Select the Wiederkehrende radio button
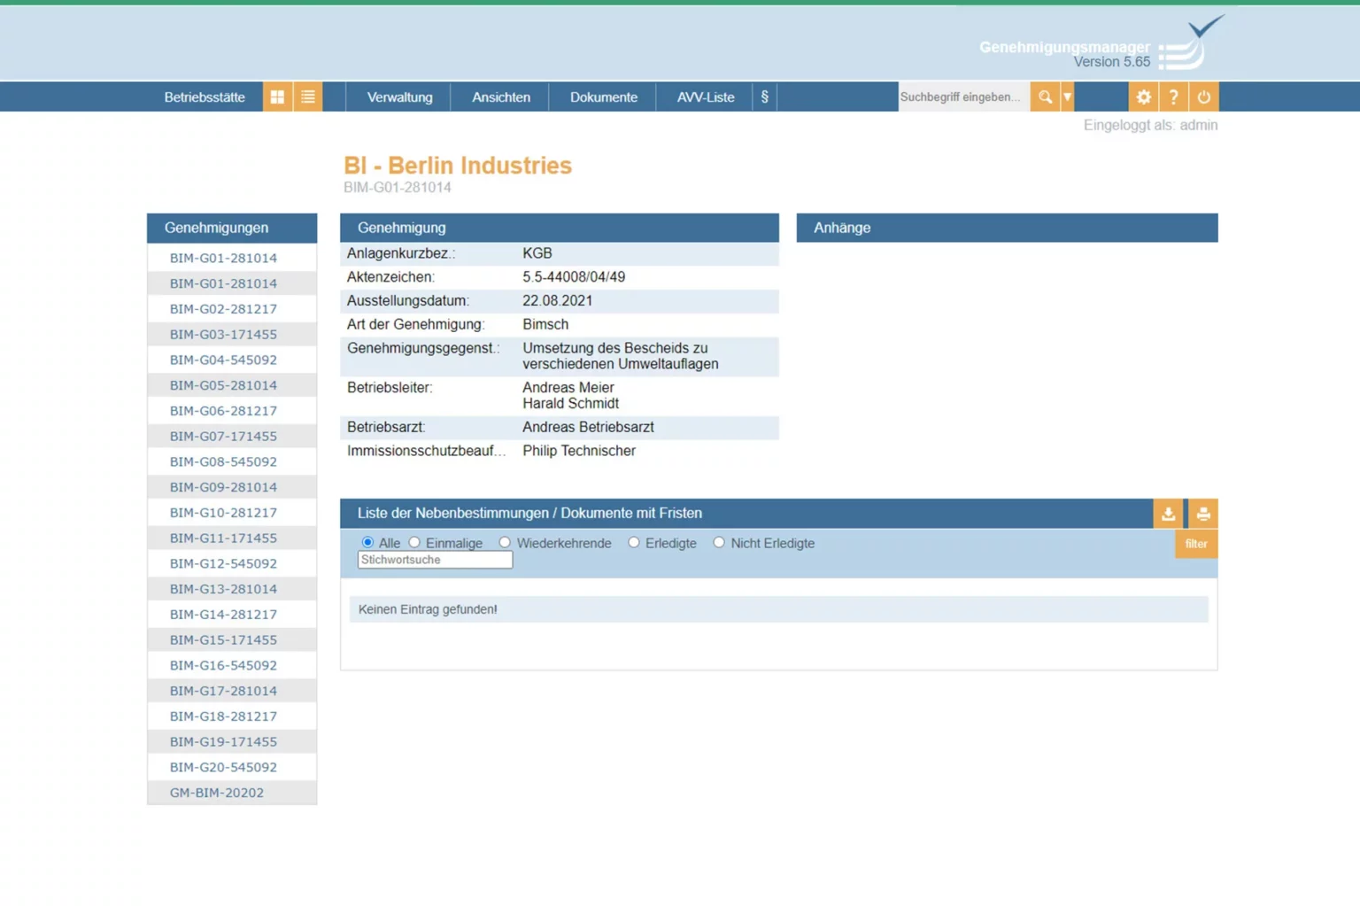The image size is (1360, 906). 505,543
